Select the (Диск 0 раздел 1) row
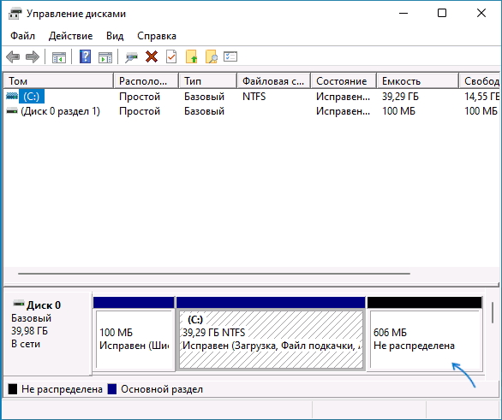This screenshot has height=420, width=502. (x=252, y=111)
